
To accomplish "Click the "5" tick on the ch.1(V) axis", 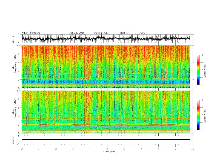I will (x=19, y=35).
